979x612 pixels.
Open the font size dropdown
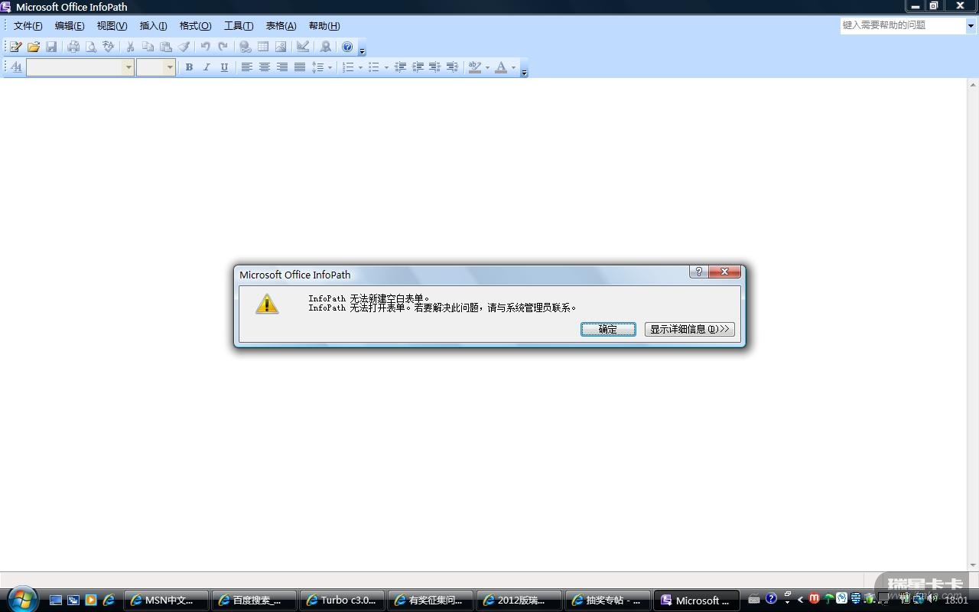coord(170,67)
